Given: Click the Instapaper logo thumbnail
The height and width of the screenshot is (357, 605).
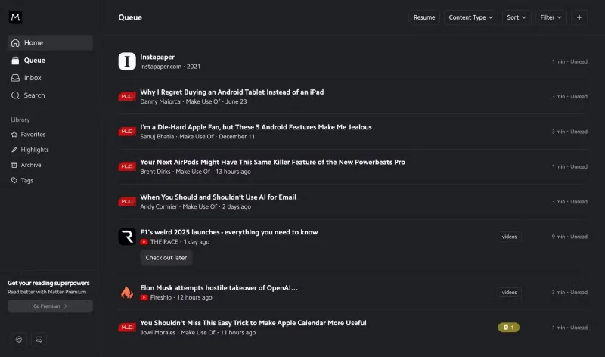Looking at the screenshot, I should [127, 61].
